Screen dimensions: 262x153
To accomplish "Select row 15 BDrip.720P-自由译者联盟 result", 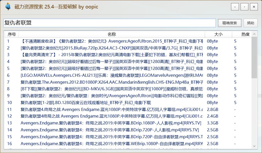I will [x=112, y=137].
